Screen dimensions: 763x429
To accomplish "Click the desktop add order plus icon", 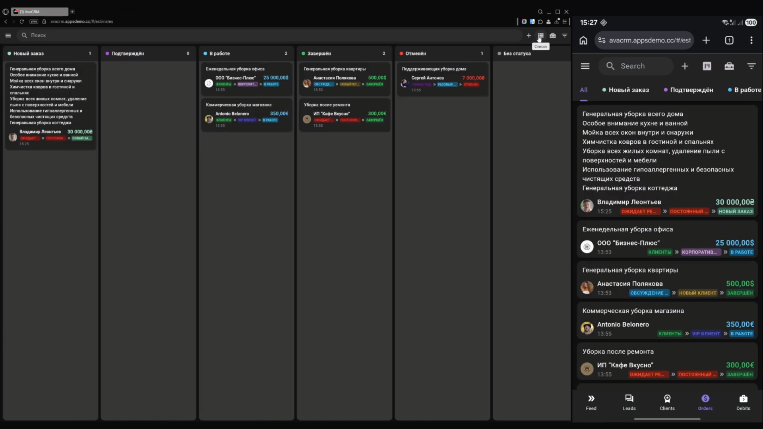I will click(x=529, y=35).
